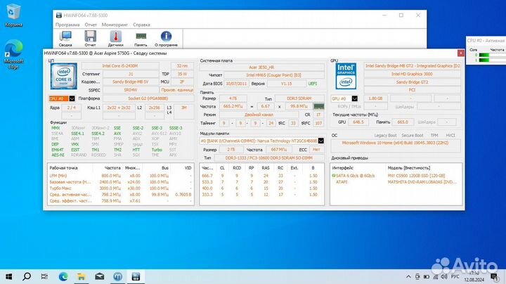506x284 pixels.
Task: Click the battery tray icon
Action: click(x=427, y=277)
